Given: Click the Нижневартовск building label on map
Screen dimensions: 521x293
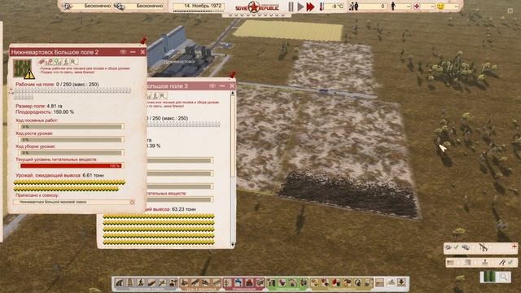Looking at the screenshot, I should coord(179,62).
